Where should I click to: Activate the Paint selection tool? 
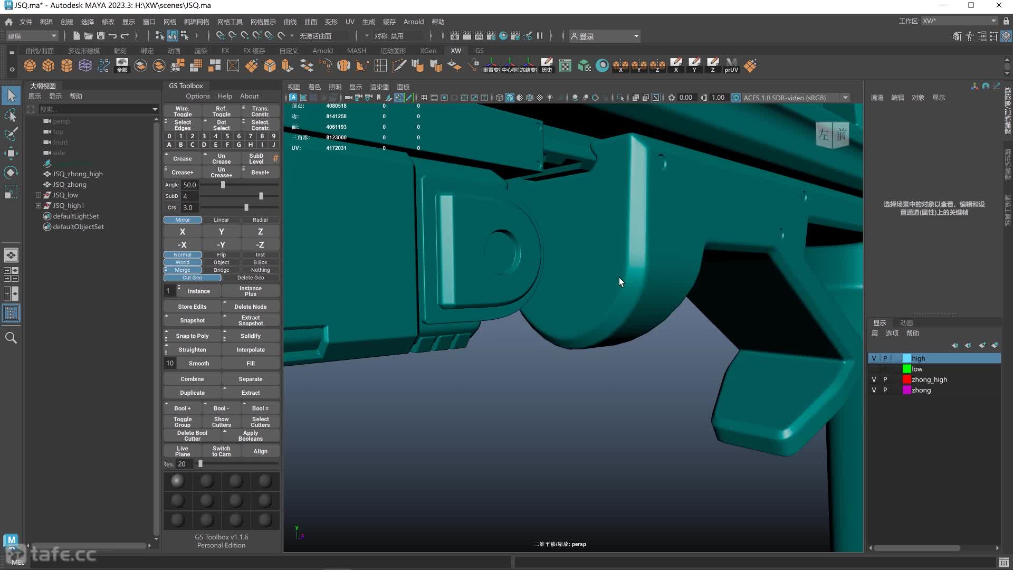click(11, 134)
